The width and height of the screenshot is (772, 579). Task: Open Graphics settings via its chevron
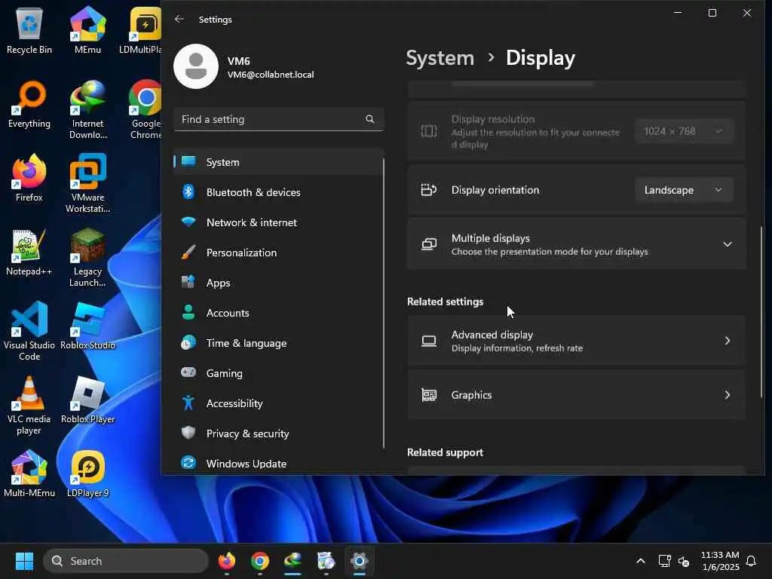[728, 395]
